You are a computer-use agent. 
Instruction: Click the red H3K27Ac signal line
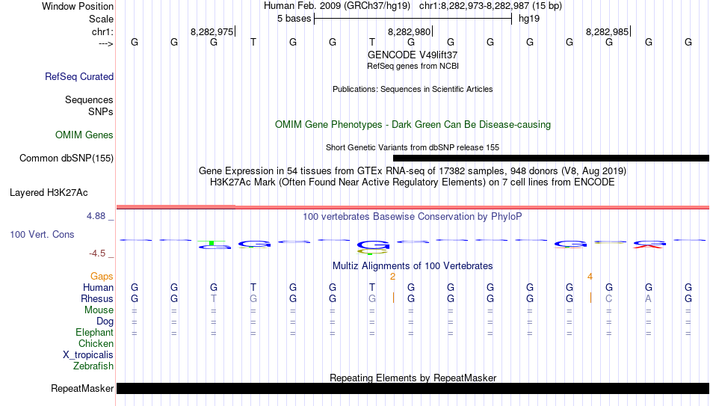click(x=413, y=208)
